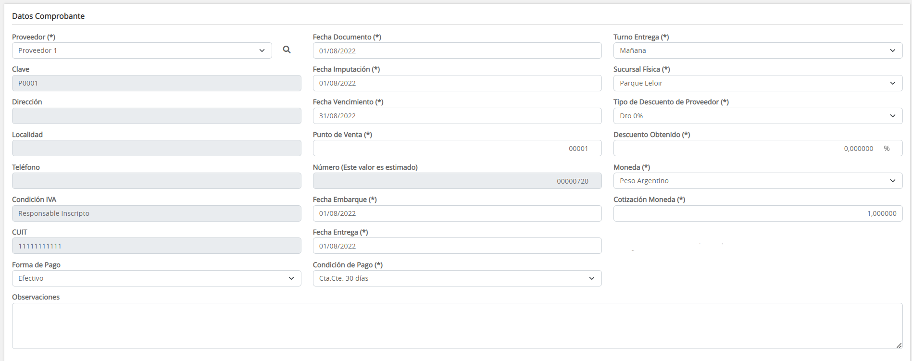Open the Sucursal Física dropdown
The width and height of the screenshot is (912, 361).
coord(758,83)
